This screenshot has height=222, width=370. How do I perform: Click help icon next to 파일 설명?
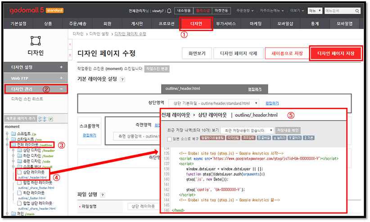coord(103,195)
